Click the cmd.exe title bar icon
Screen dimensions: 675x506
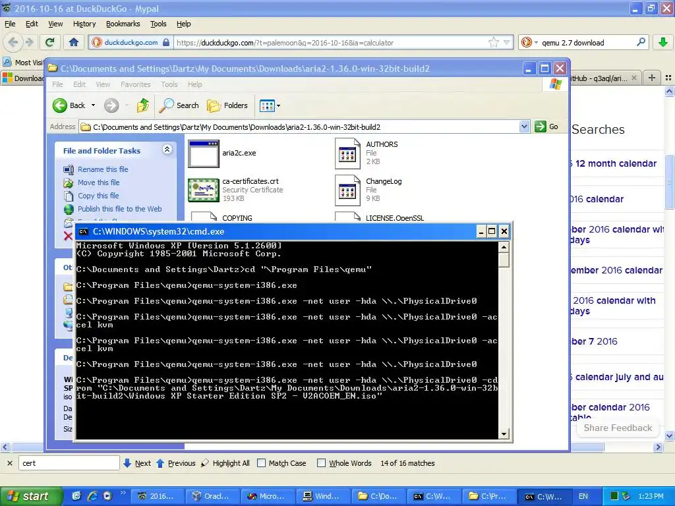click(84, 231)
